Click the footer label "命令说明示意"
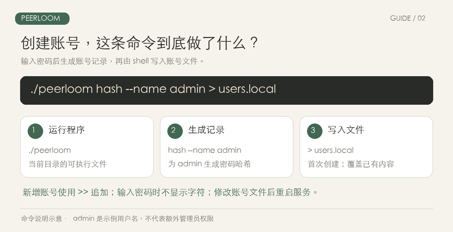The image size is (453, 232). [42, 219]
